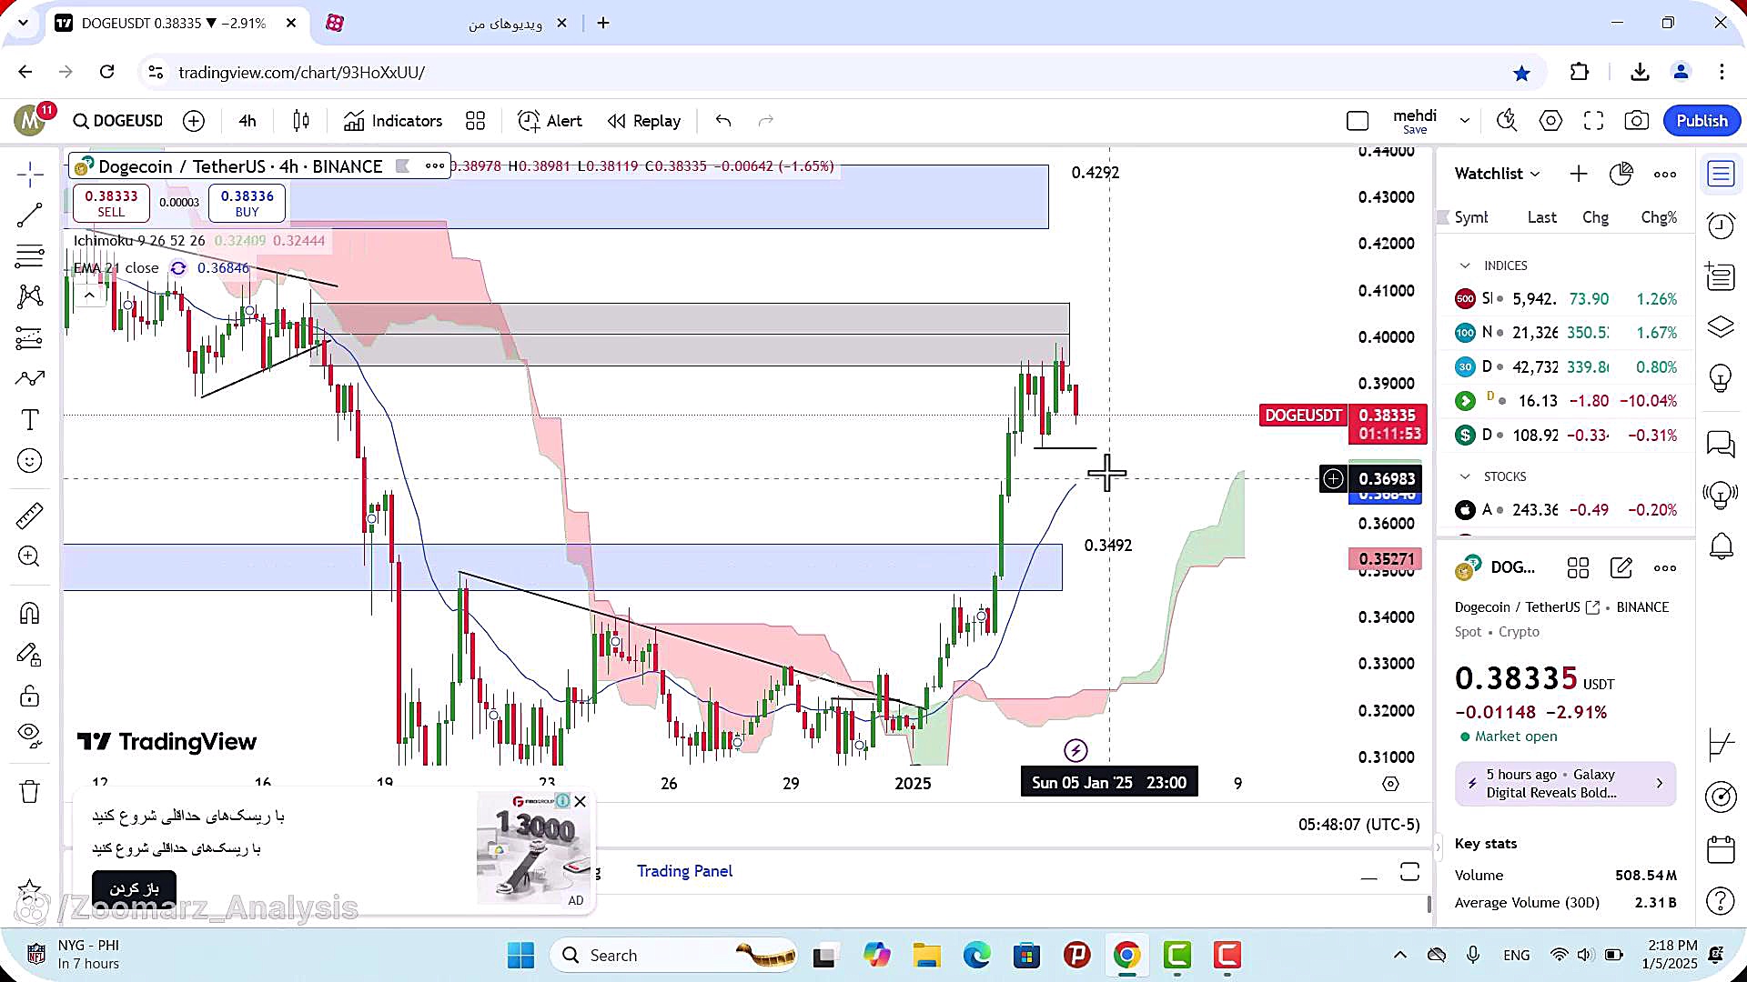Undo the last chart action

pos(723,121)
